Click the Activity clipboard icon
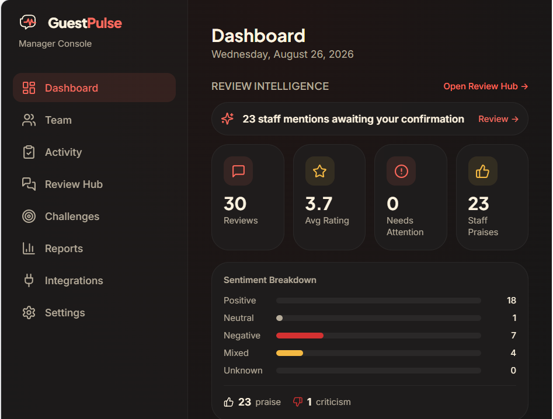 29,152
